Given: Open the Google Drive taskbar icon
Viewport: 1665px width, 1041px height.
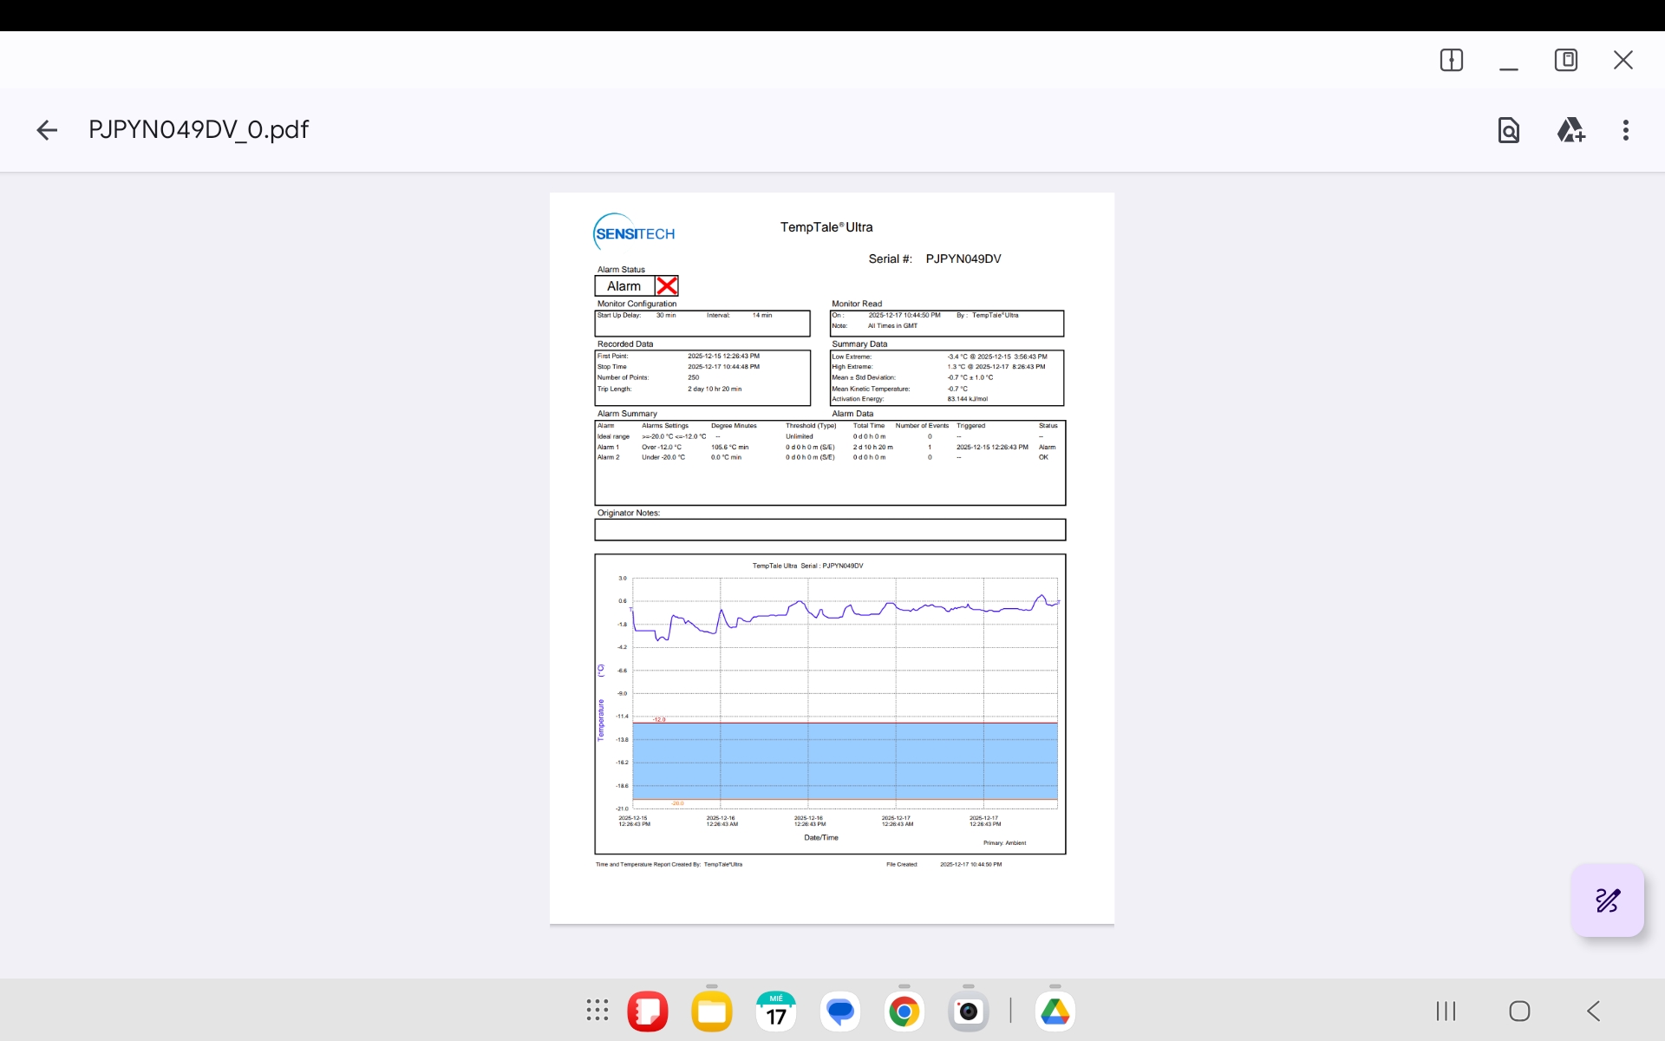Looking at the screenshot, I should (x=1054, y=1012).
